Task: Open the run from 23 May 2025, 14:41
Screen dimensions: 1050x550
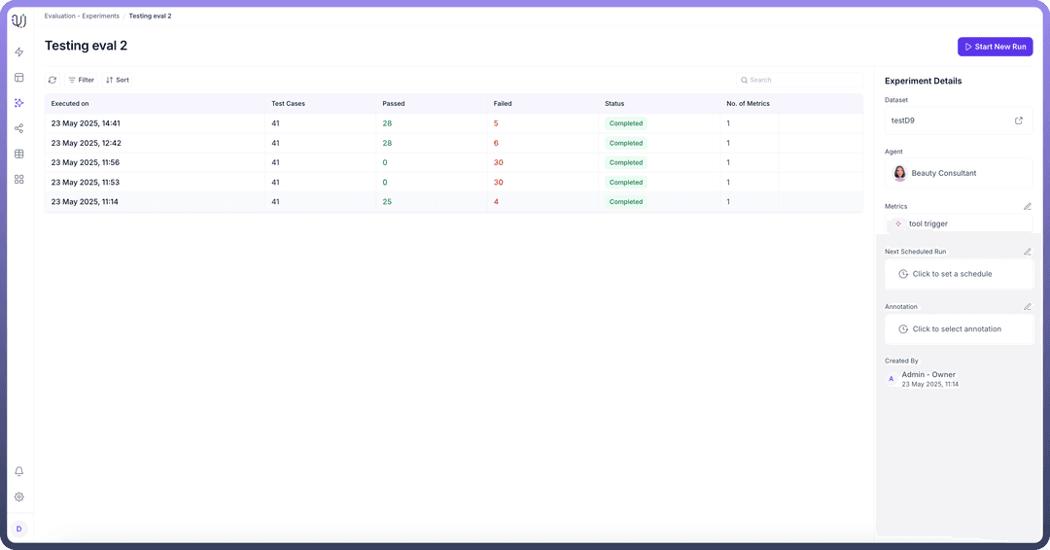Action: [x=86, y=123]
